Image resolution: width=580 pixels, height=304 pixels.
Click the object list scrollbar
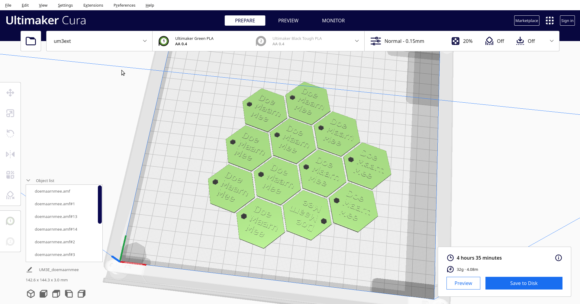point(100,204)
